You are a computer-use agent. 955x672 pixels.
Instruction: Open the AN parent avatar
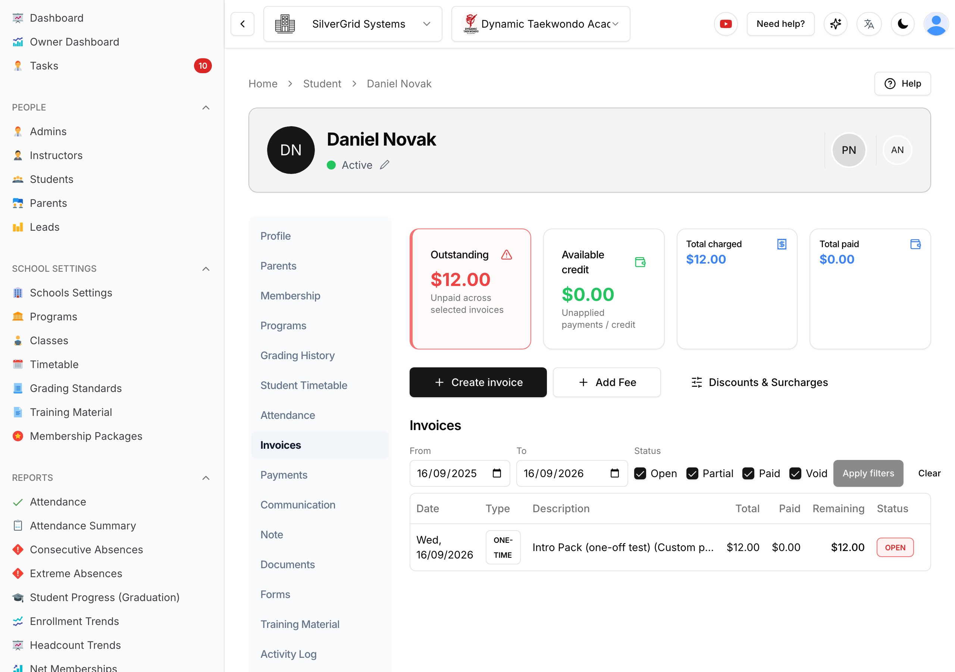[897, 150]
